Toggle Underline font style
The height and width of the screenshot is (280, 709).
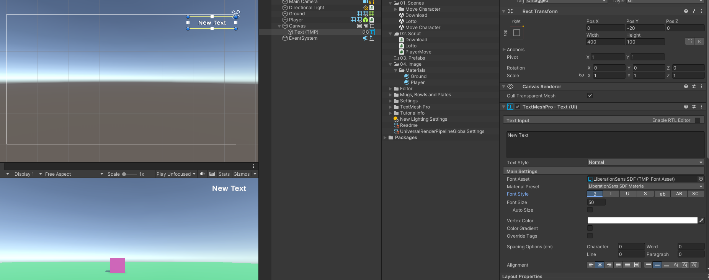tap(627, 194)
